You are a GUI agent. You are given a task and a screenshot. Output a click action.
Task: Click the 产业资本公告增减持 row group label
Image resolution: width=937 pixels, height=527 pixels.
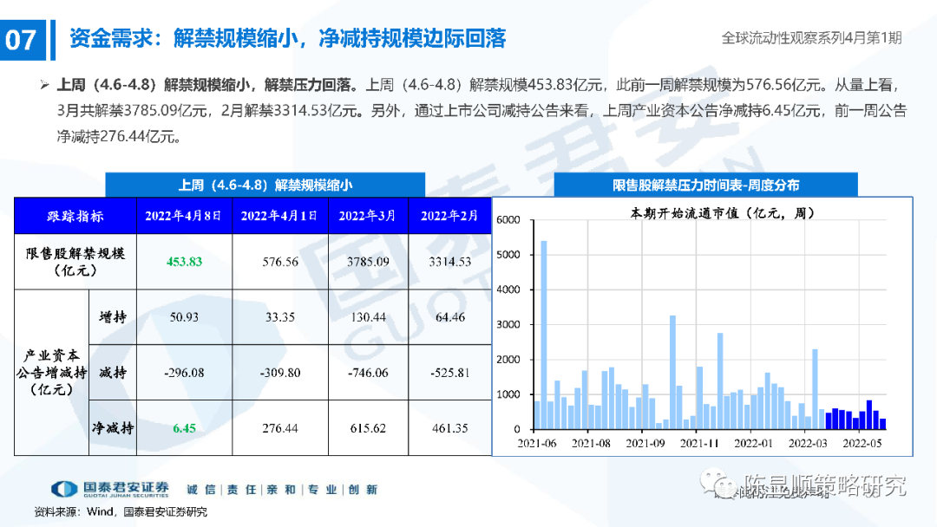tap(51, 373)
